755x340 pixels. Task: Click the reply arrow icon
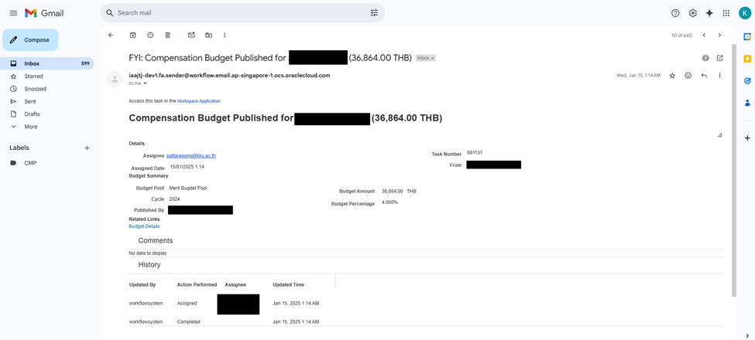point(704,76)
